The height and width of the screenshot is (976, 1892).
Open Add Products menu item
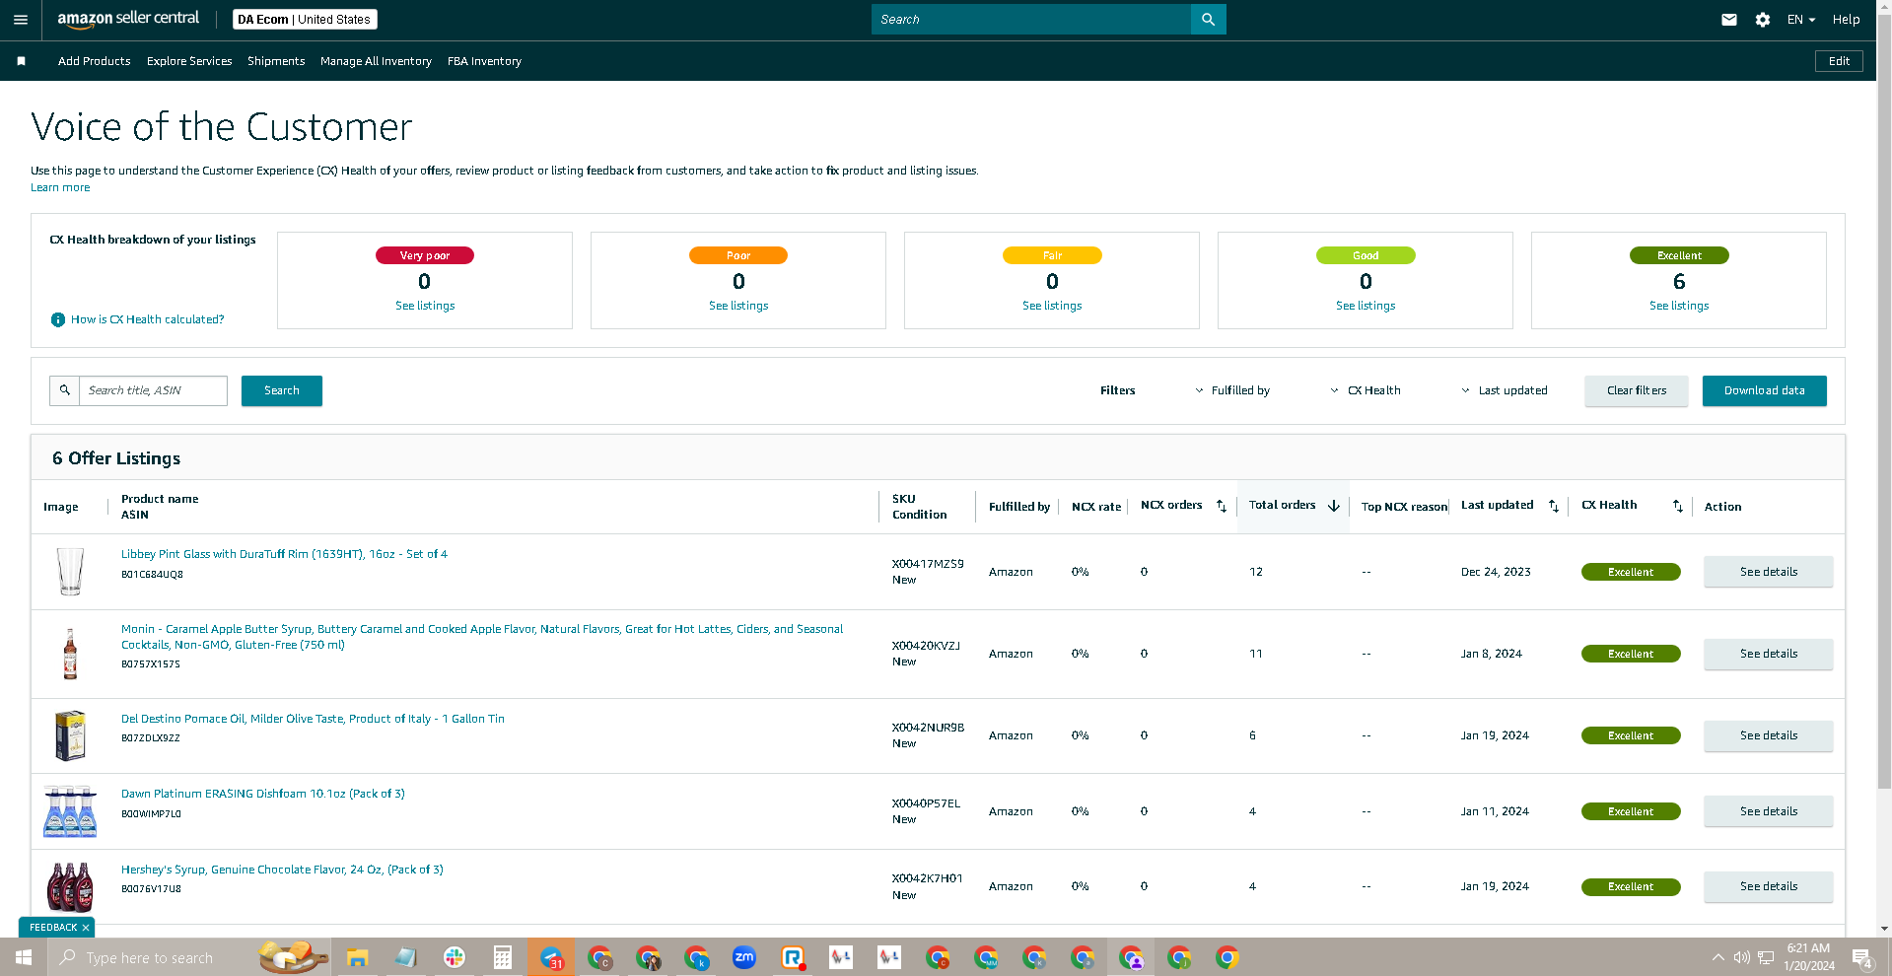[95, 61]
